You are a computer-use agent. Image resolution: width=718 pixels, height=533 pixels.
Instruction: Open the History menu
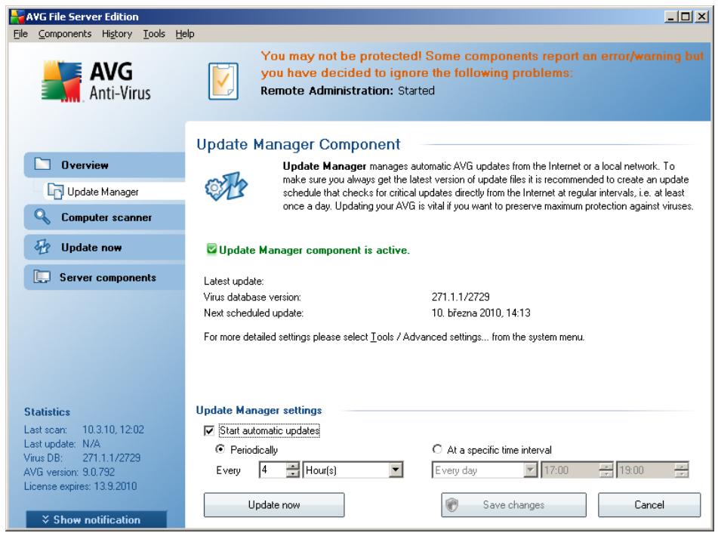coord(117,34)
